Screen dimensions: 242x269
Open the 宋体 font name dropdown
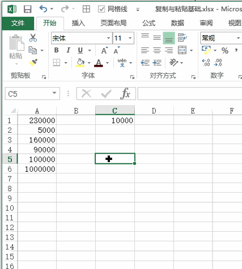pyautogui.click(x=108, y=38)
